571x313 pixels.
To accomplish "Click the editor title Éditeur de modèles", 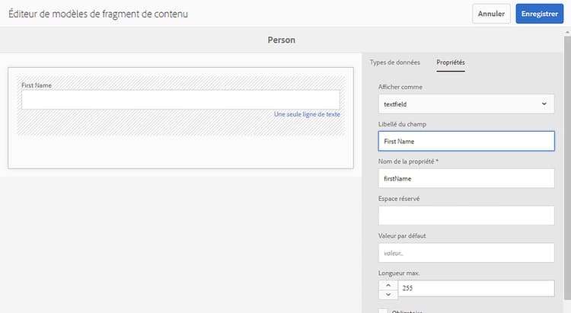I will [98, 14].
